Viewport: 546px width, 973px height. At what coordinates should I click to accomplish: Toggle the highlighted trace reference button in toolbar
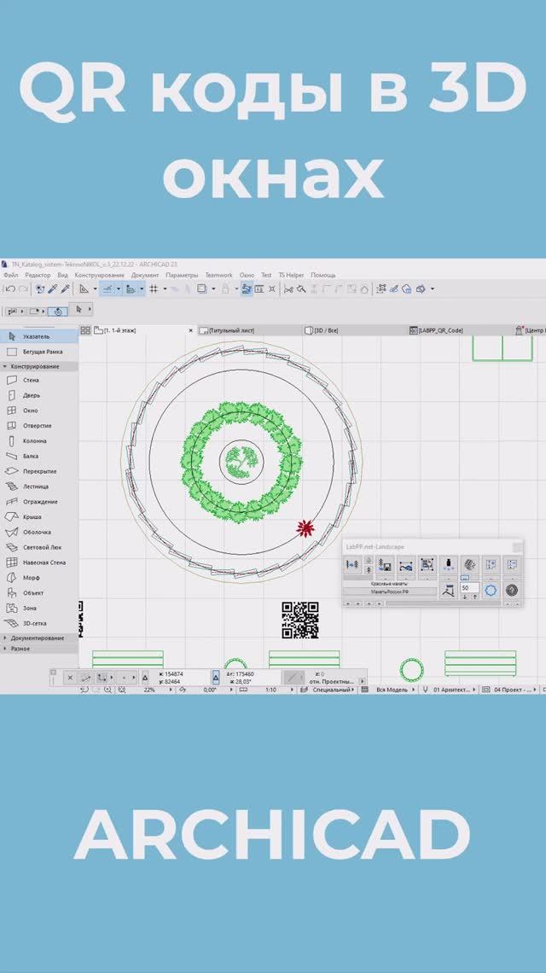[x=247, y=288]
